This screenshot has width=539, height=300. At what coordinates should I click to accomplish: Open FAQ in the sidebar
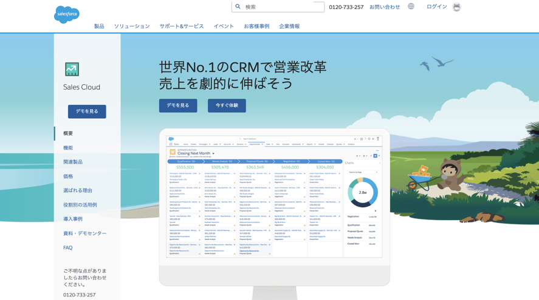[68, 247]
